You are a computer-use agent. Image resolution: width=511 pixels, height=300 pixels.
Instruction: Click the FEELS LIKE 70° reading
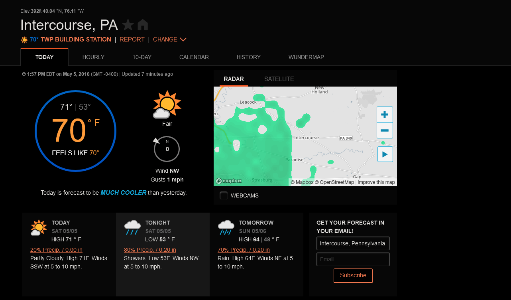pos(76,153)
